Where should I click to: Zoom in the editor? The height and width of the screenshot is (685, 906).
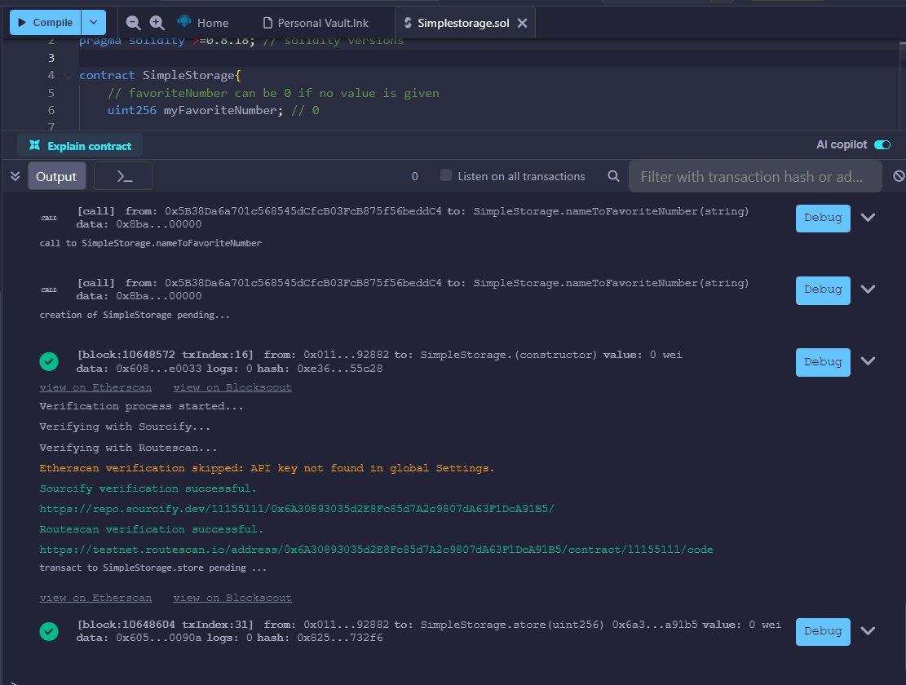[x=157, y=23]
